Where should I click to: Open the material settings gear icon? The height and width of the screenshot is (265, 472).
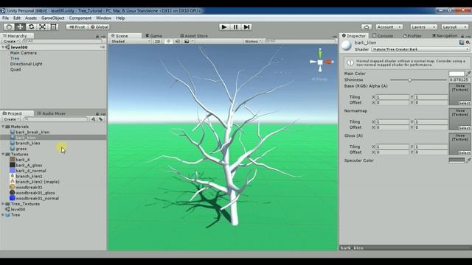468,43
